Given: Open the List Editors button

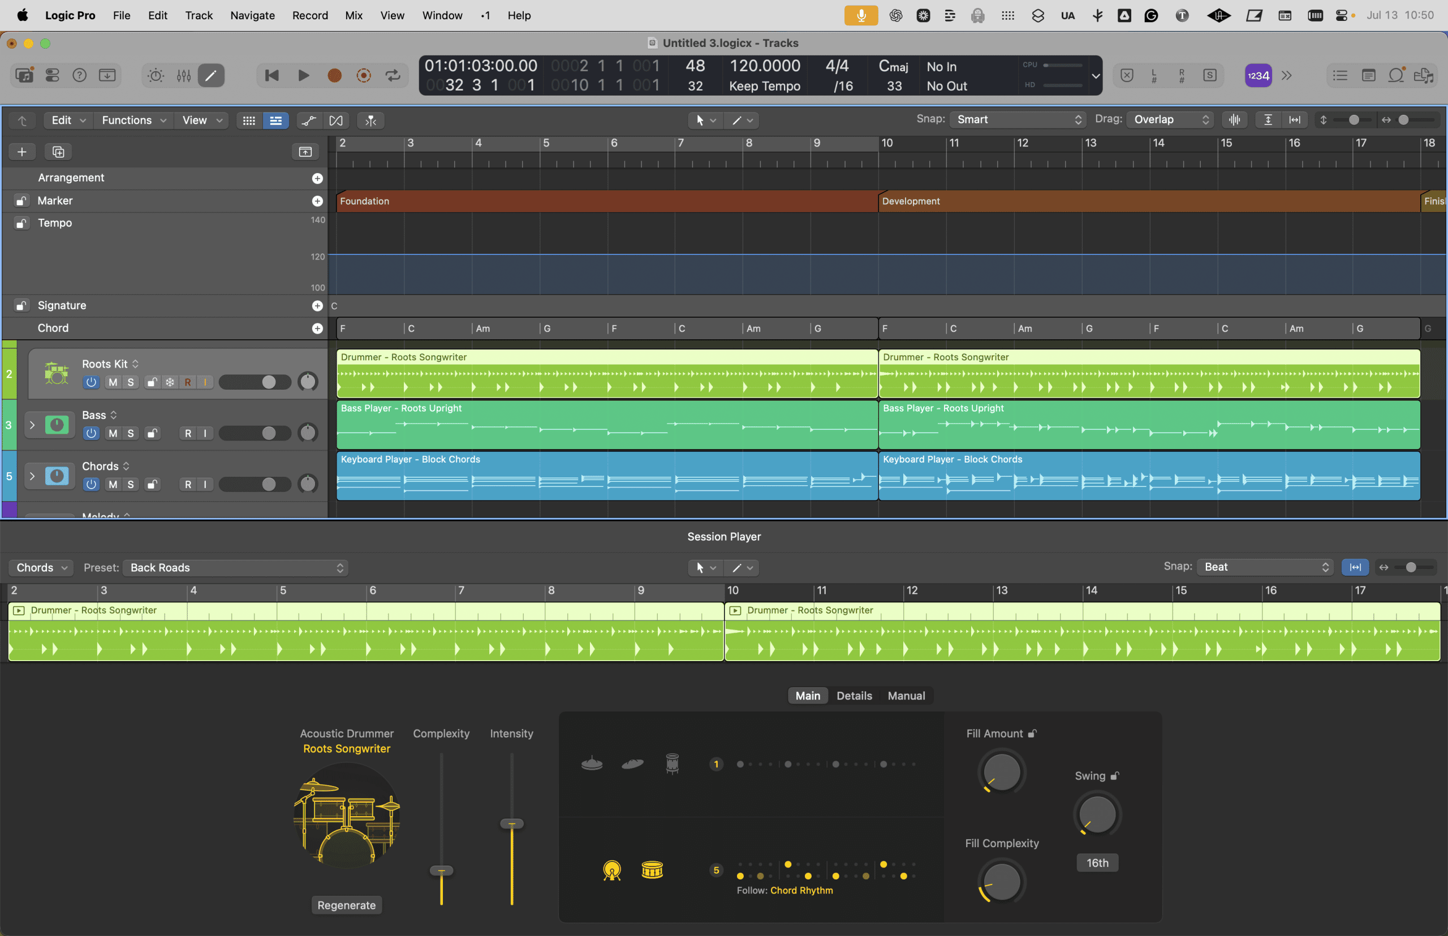Looking at the screenshot, I should pyautogui.click(x=1340, y=75).
